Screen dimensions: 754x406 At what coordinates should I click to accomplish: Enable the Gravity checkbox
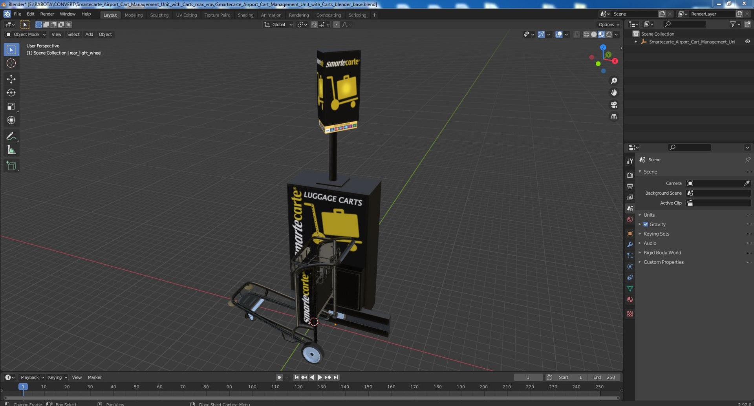point(646,224)
